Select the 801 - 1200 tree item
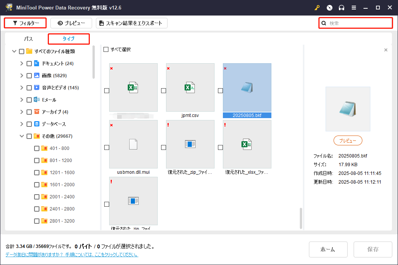Viewport: 398px width, 265px height. pos(61,160)
